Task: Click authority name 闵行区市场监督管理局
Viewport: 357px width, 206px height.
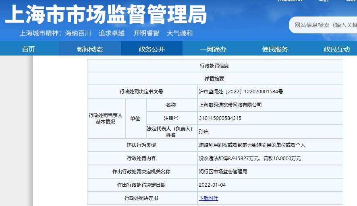Action: click(223, 172)
